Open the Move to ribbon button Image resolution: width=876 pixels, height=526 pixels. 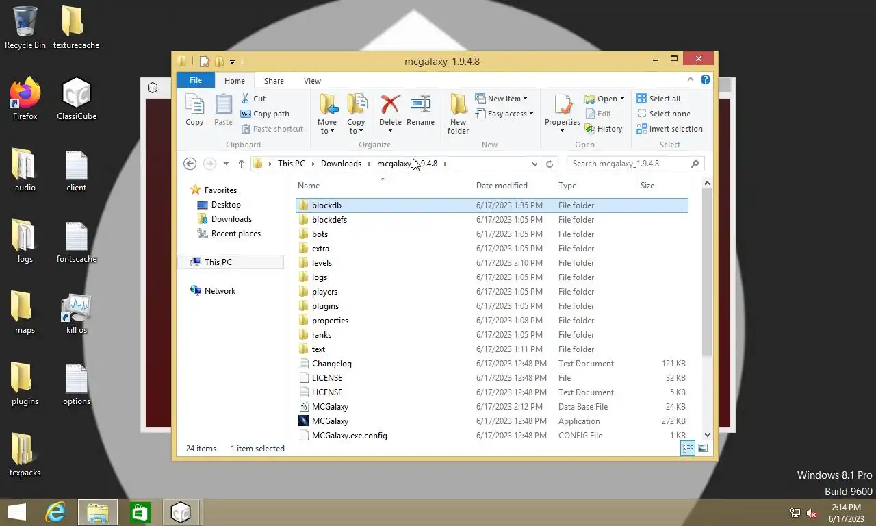tap(327, 114)
